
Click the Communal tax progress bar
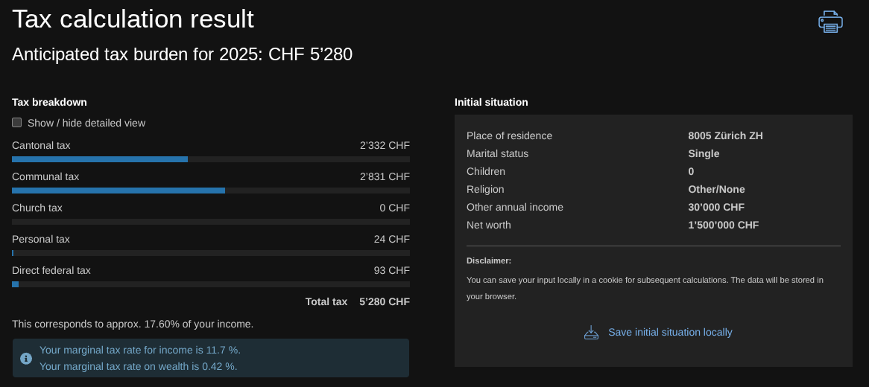[211, 191]
